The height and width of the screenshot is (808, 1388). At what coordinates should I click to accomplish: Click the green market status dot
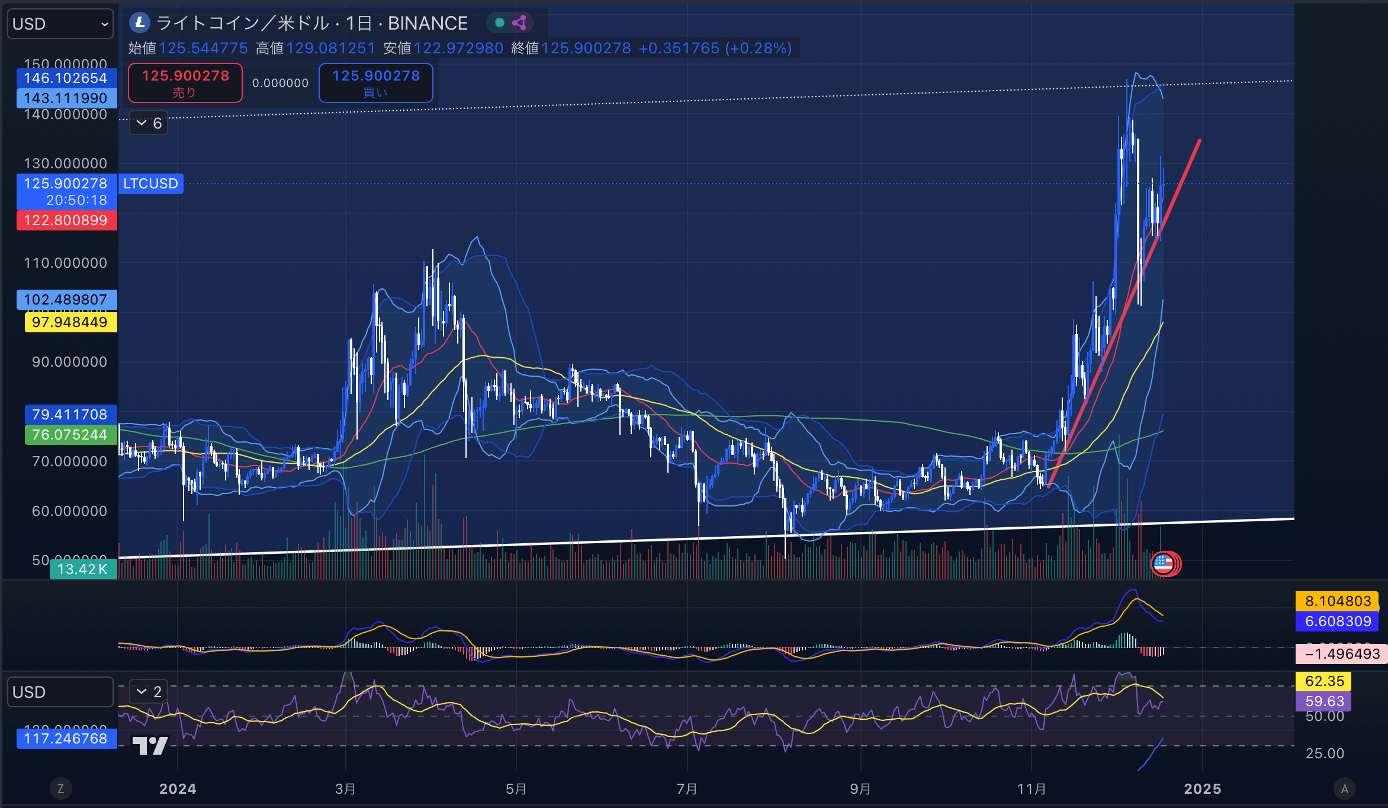click(499, 23)
